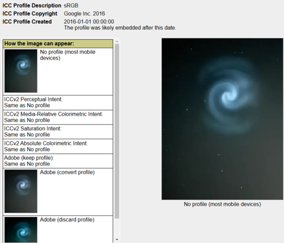The height and width of the screenshot is (243, 284).
Task: Select the No profile thumbnail image
Action: click(21, 71)
